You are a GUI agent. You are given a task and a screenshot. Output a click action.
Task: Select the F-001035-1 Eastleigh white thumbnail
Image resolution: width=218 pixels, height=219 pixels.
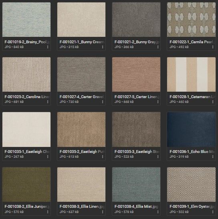pyautogui.click(x=26, y=129)
